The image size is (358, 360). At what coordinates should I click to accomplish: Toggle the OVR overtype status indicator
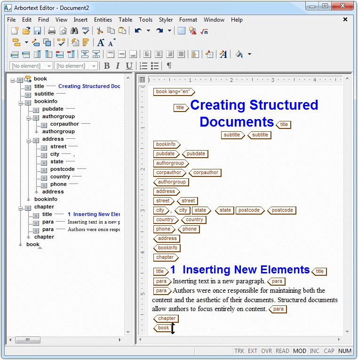(x=266, y=351)
